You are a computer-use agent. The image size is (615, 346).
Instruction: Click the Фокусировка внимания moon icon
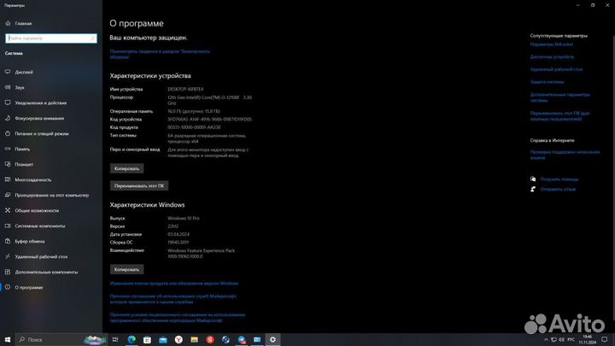[8, 118]
